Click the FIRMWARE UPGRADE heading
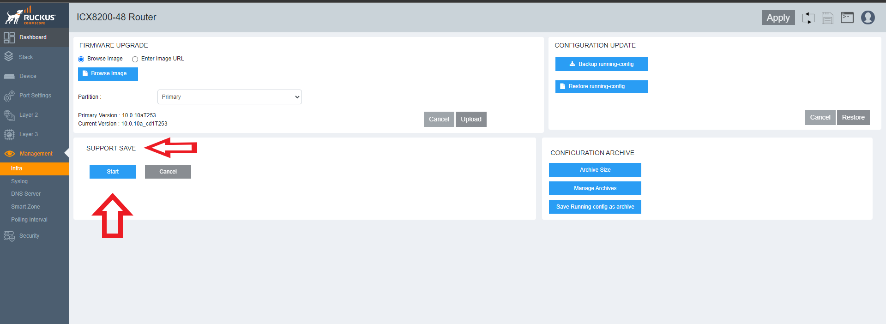The height and width of the screenshot is (324, 886). (x=114, y=45)
